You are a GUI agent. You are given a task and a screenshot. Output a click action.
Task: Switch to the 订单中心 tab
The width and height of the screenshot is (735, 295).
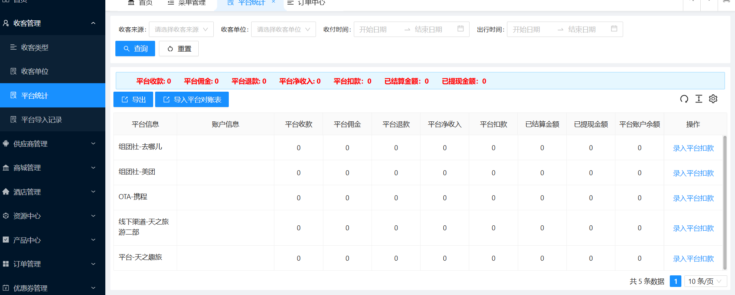(307, 3)
